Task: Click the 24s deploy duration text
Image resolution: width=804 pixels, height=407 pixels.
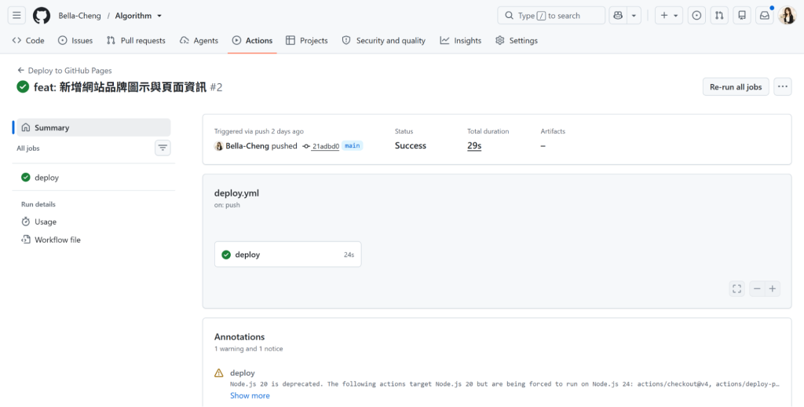Action: click(349, 255)
